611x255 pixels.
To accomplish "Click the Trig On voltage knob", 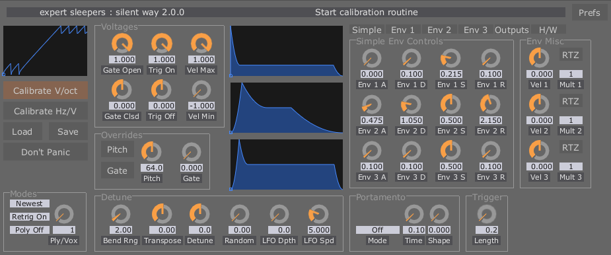I will [x=162, y=43].
